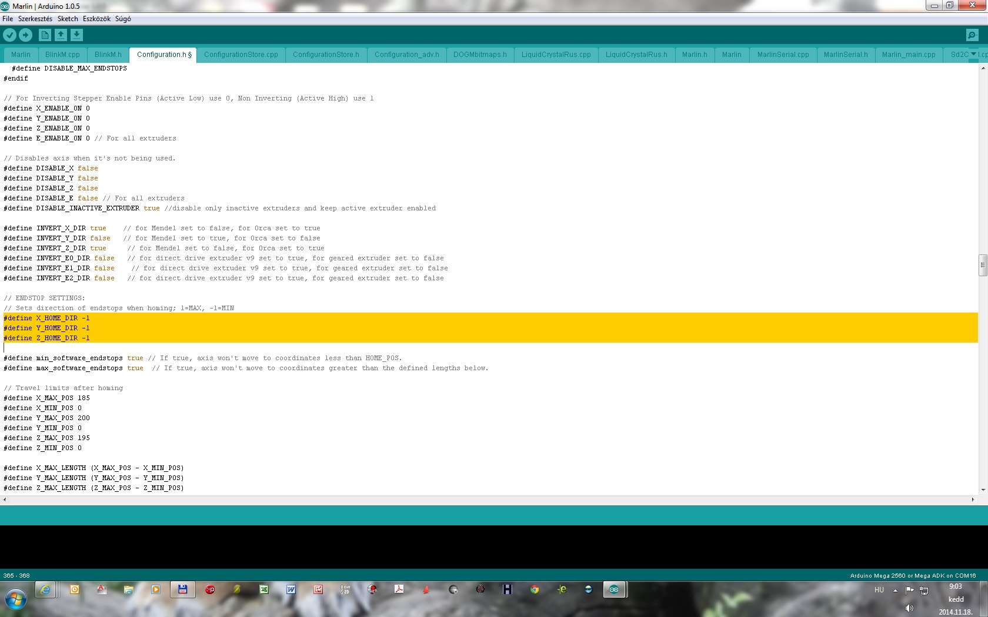Image resolution: width=988 pixels, height=617 pixels.
Task: Switch to the Configuration_adv.h tab
Action: click(x=406, y=55)
